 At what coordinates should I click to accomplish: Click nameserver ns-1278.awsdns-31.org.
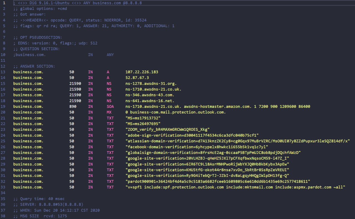[151, 84]
